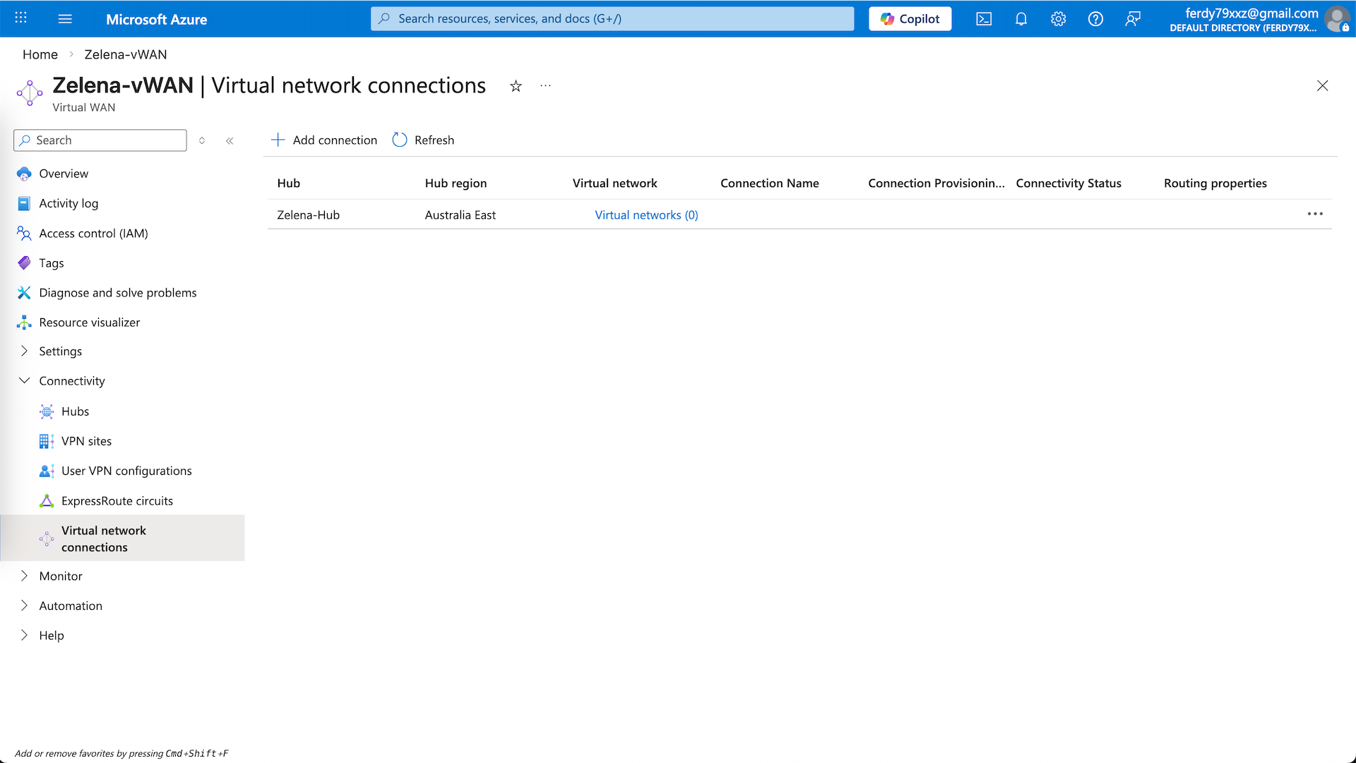Open portal settings gear icon
The height and width of the screenshot is (763, 1356).
coord(1058,19)
